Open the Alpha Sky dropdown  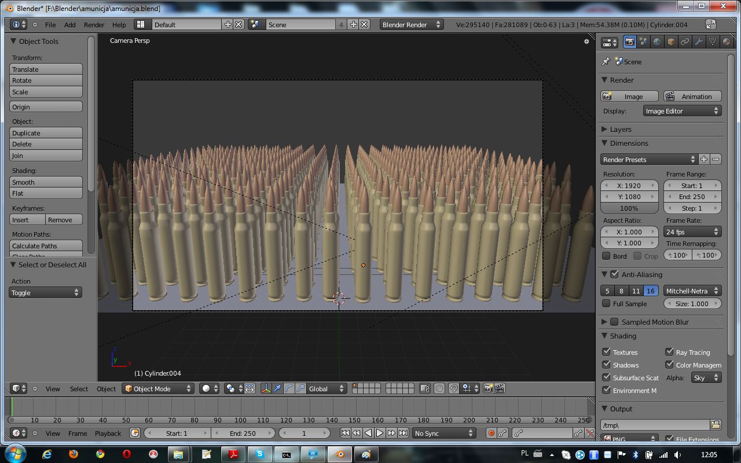coord(706,377)
